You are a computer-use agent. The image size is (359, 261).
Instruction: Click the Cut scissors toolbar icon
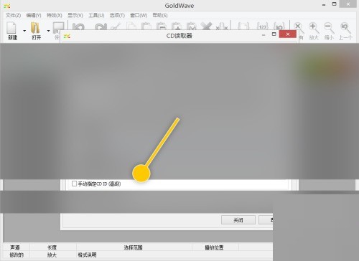(116, 27)
